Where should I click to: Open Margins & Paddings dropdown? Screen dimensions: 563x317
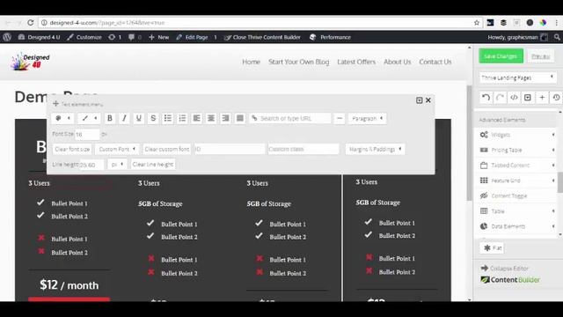tap(376, 149)
